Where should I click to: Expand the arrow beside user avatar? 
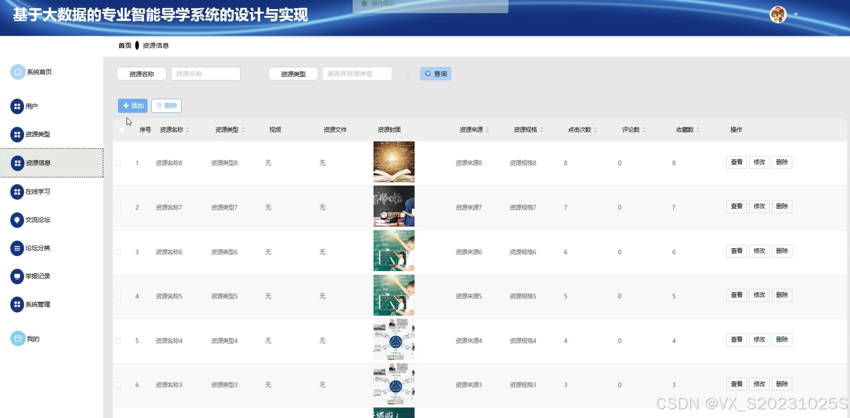(795, 14)
